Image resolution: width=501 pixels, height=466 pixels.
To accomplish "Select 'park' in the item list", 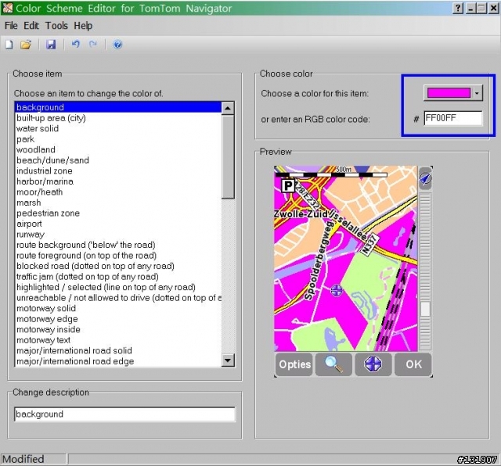I will click(118, 139).
